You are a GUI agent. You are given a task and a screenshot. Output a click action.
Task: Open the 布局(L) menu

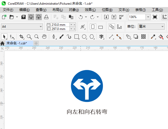pyautogui.click(x=57, y=10)
